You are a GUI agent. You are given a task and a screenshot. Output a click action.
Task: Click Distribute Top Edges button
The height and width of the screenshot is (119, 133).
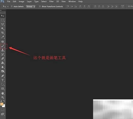tap(95, 6)
